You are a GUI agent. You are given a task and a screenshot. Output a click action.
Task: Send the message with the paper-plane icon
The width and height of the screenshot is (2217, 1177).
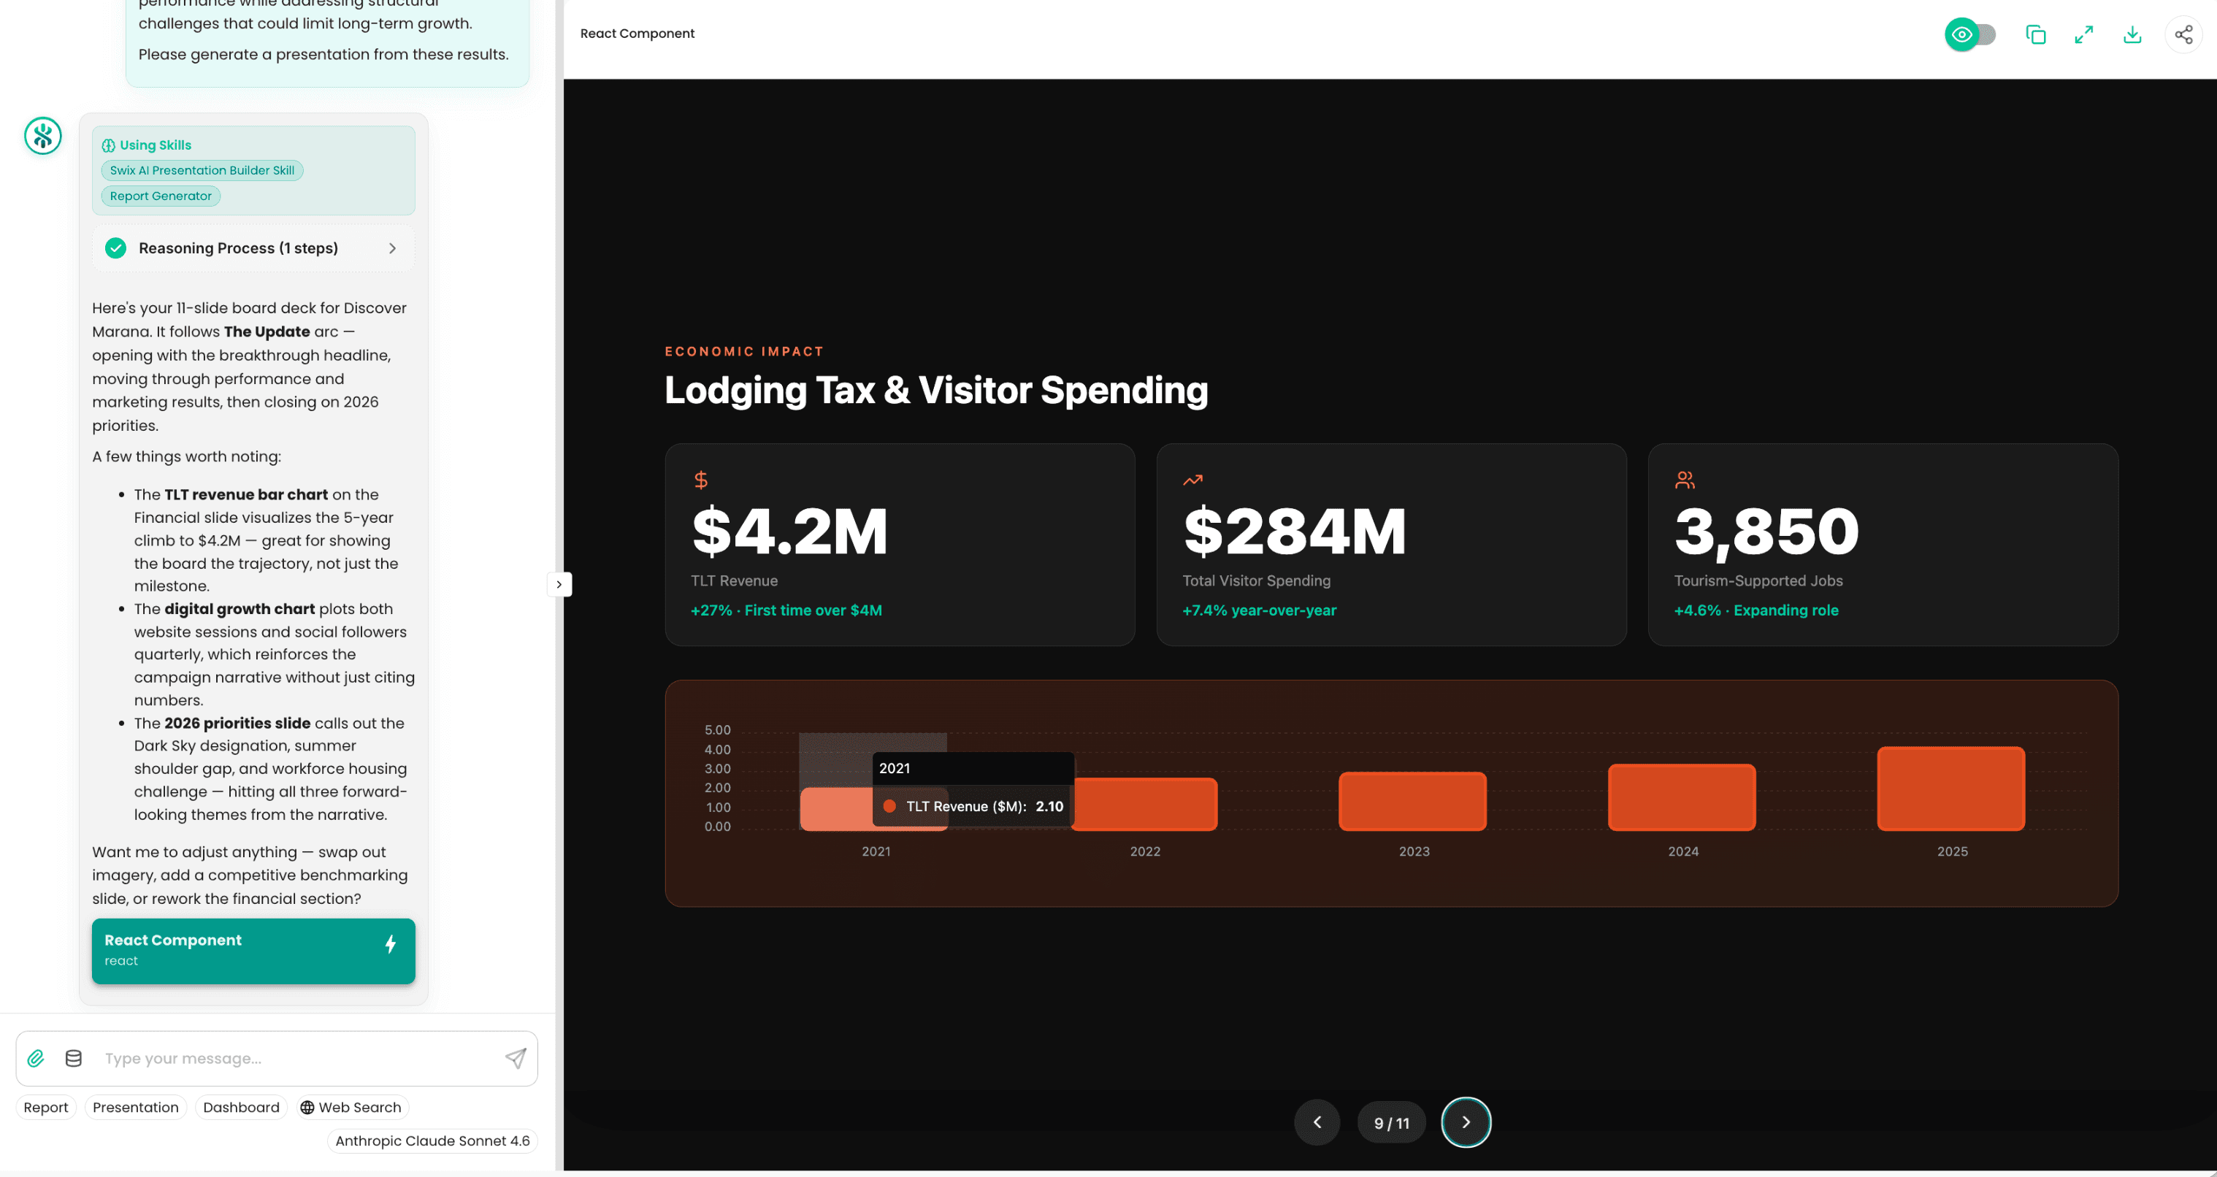point(516,1057)
